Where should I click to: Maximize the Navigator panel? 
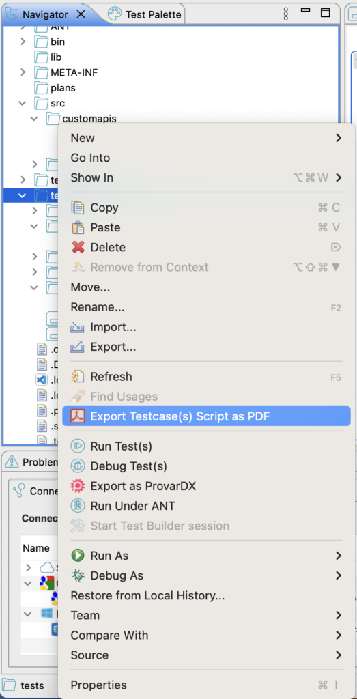(x=326, y=13)
